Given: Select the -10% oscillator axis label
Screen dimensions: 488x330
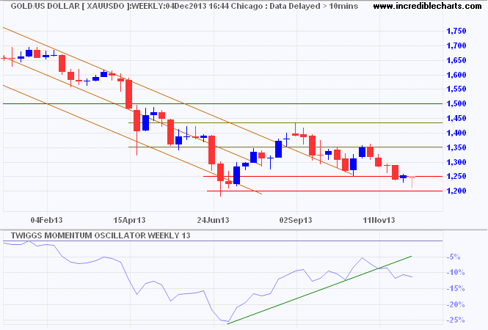Looking at the screenshot, I should [x=455, y=273].
